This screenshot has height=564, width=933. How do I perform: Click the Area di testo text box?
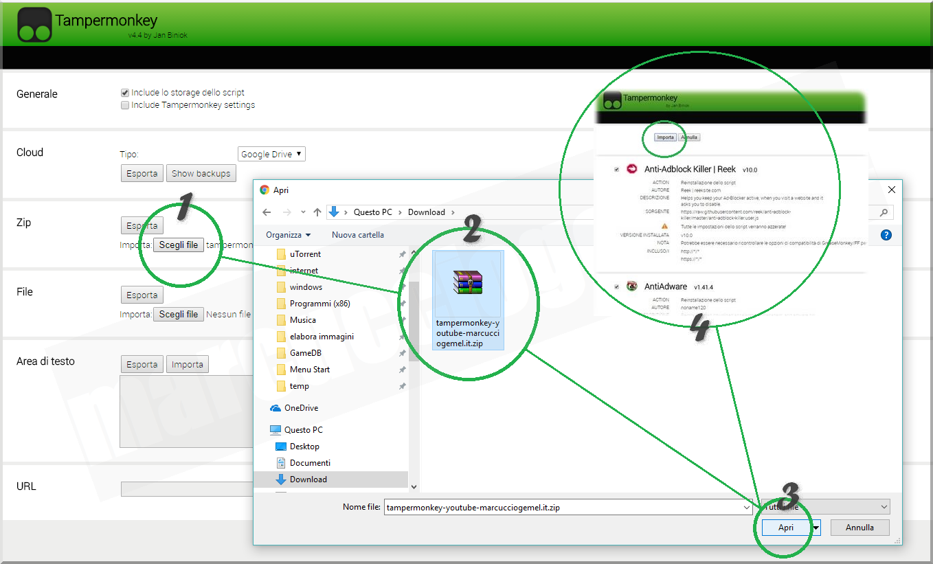[187, 411]
